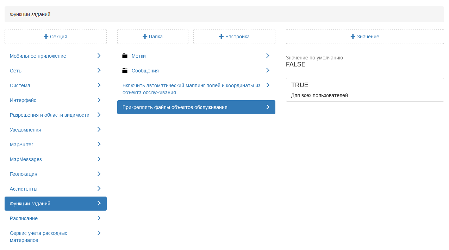
Task: Open Разрешения и области видимости section
Action: [56, 115]
